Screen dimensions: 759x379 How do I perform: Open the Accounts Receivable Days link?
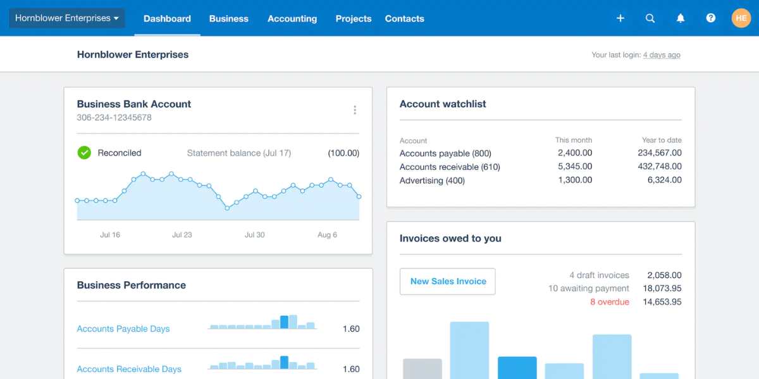click(129, 369)
